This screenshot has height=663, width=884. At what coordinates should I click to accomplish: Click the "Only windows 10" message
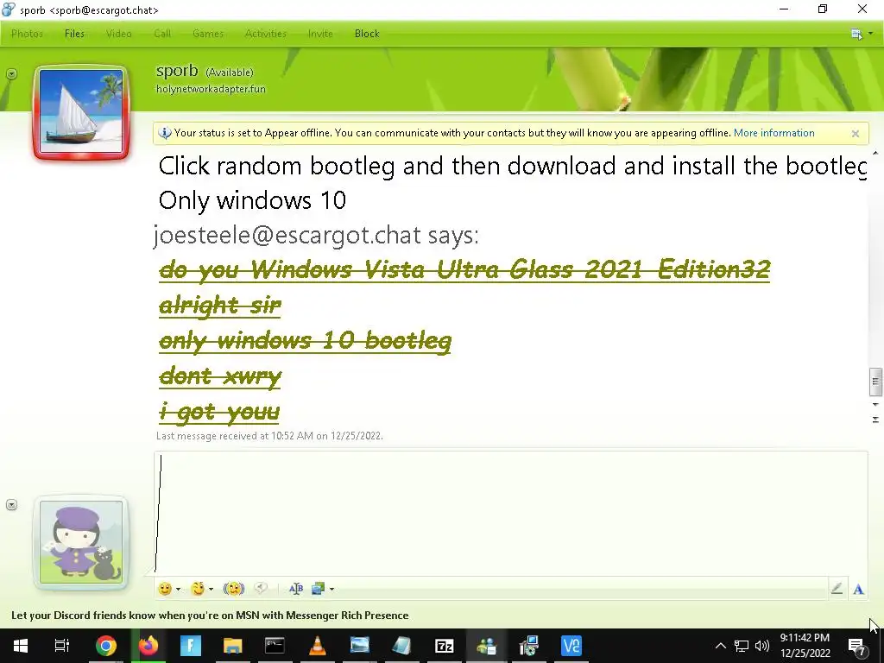point(252,200)
